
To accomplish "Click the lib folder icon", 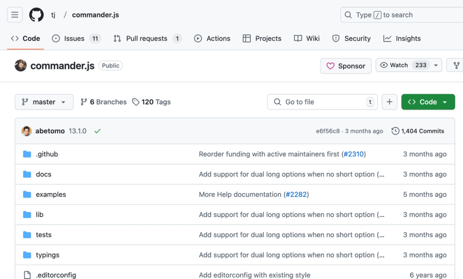I will coord(27,214).
